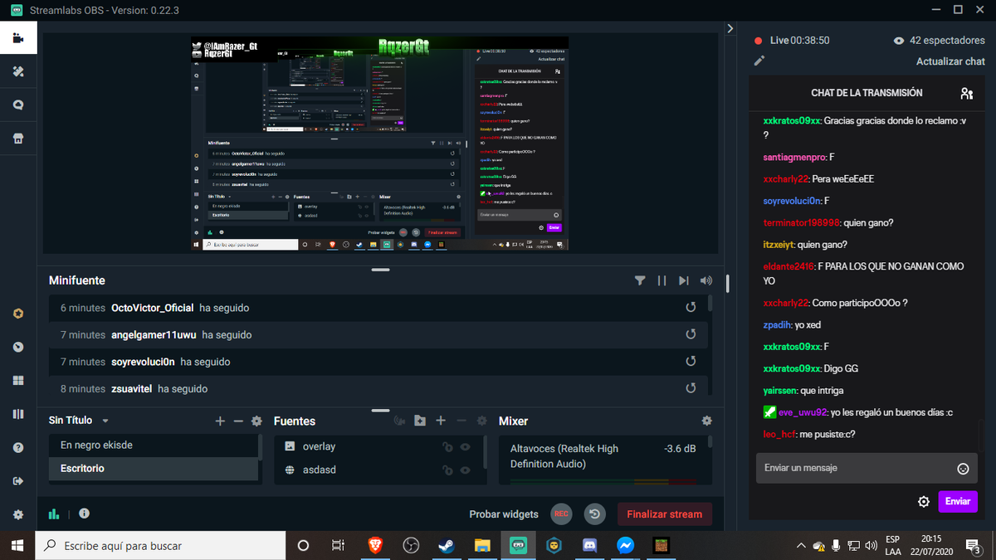
Task: Show hidden system tray icons chevron
Action: click(x=800, y=546)
